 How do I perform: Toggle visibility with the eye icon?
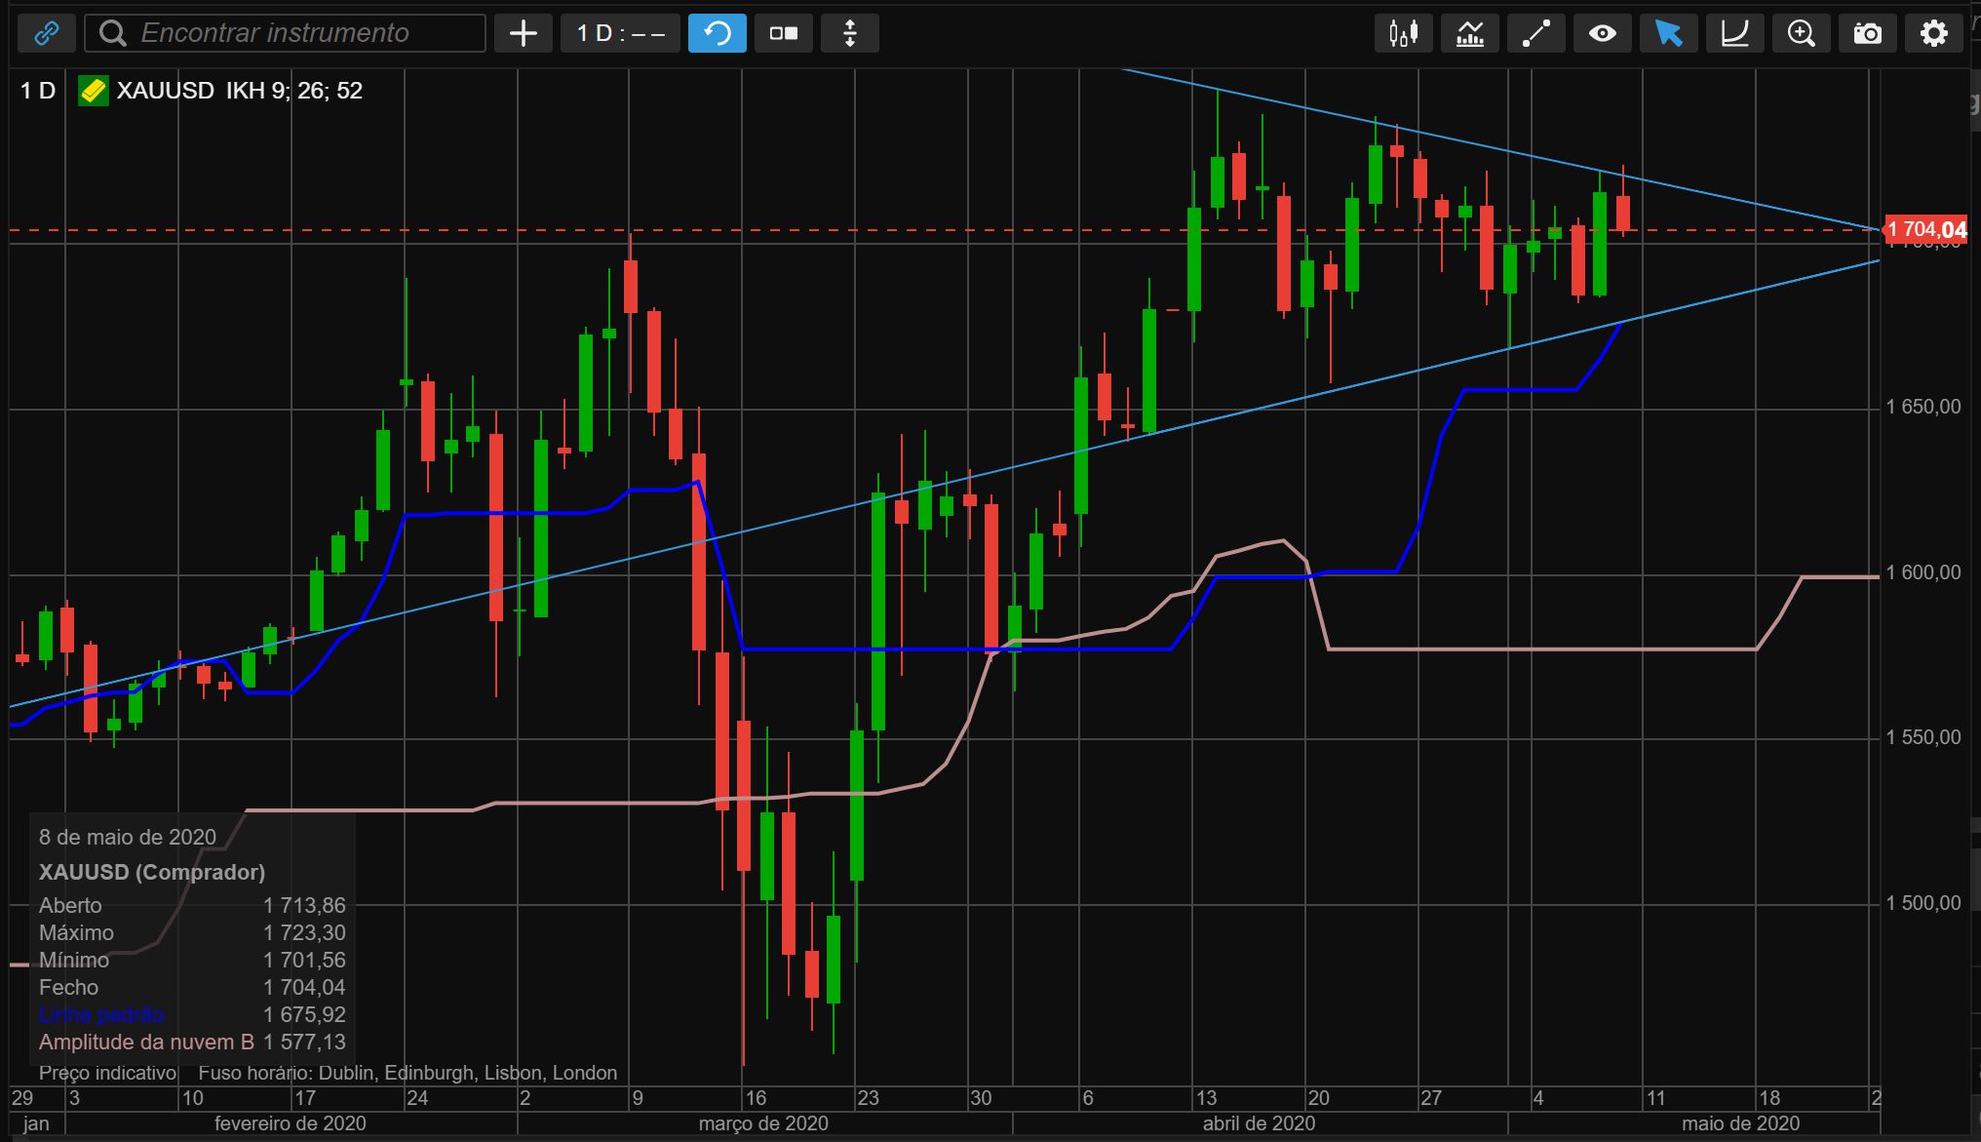pyautogui.click(x=1602, y=33)
